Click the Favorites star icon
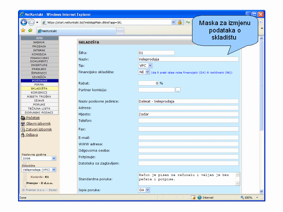Screen dimensions: 283x212 [x=23, y=30]
